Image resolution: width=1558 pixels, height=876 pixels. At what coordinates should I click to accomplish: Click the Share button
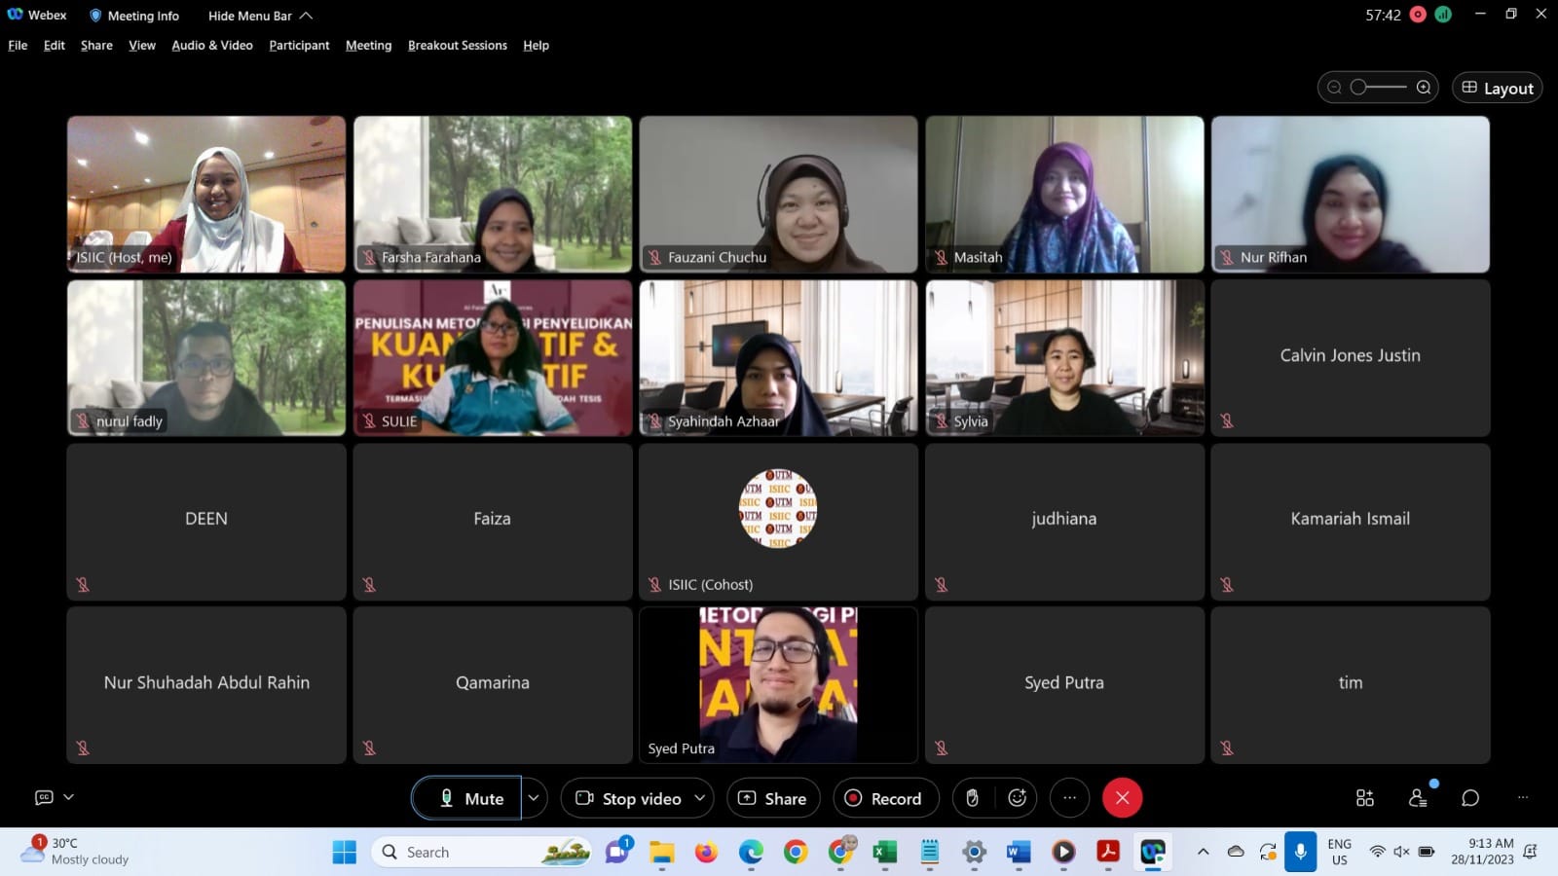pos(773,798)
